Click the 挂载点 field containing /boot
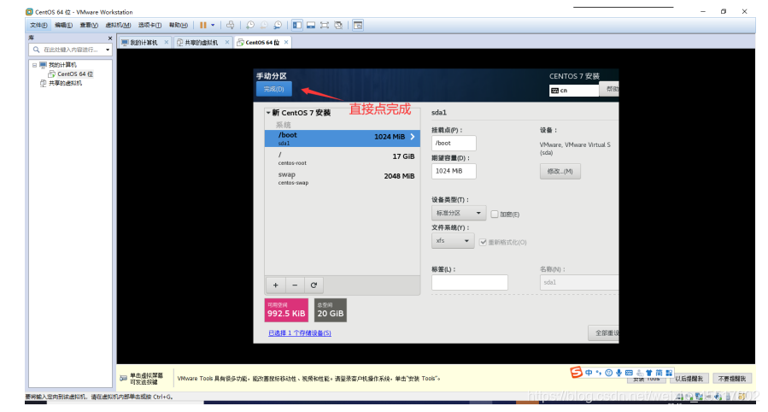The width and height of the screenshot is (768, 412). click(x=454, y=143)
